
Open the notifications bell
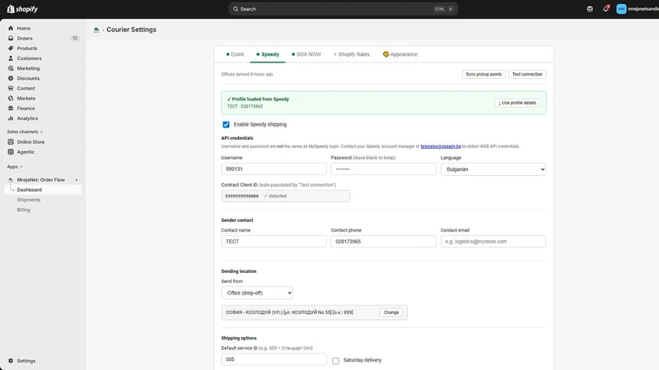605,9
